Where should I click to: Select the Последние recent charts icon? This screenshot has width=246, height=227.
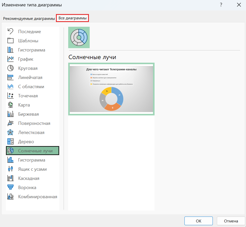click(10, 32)
